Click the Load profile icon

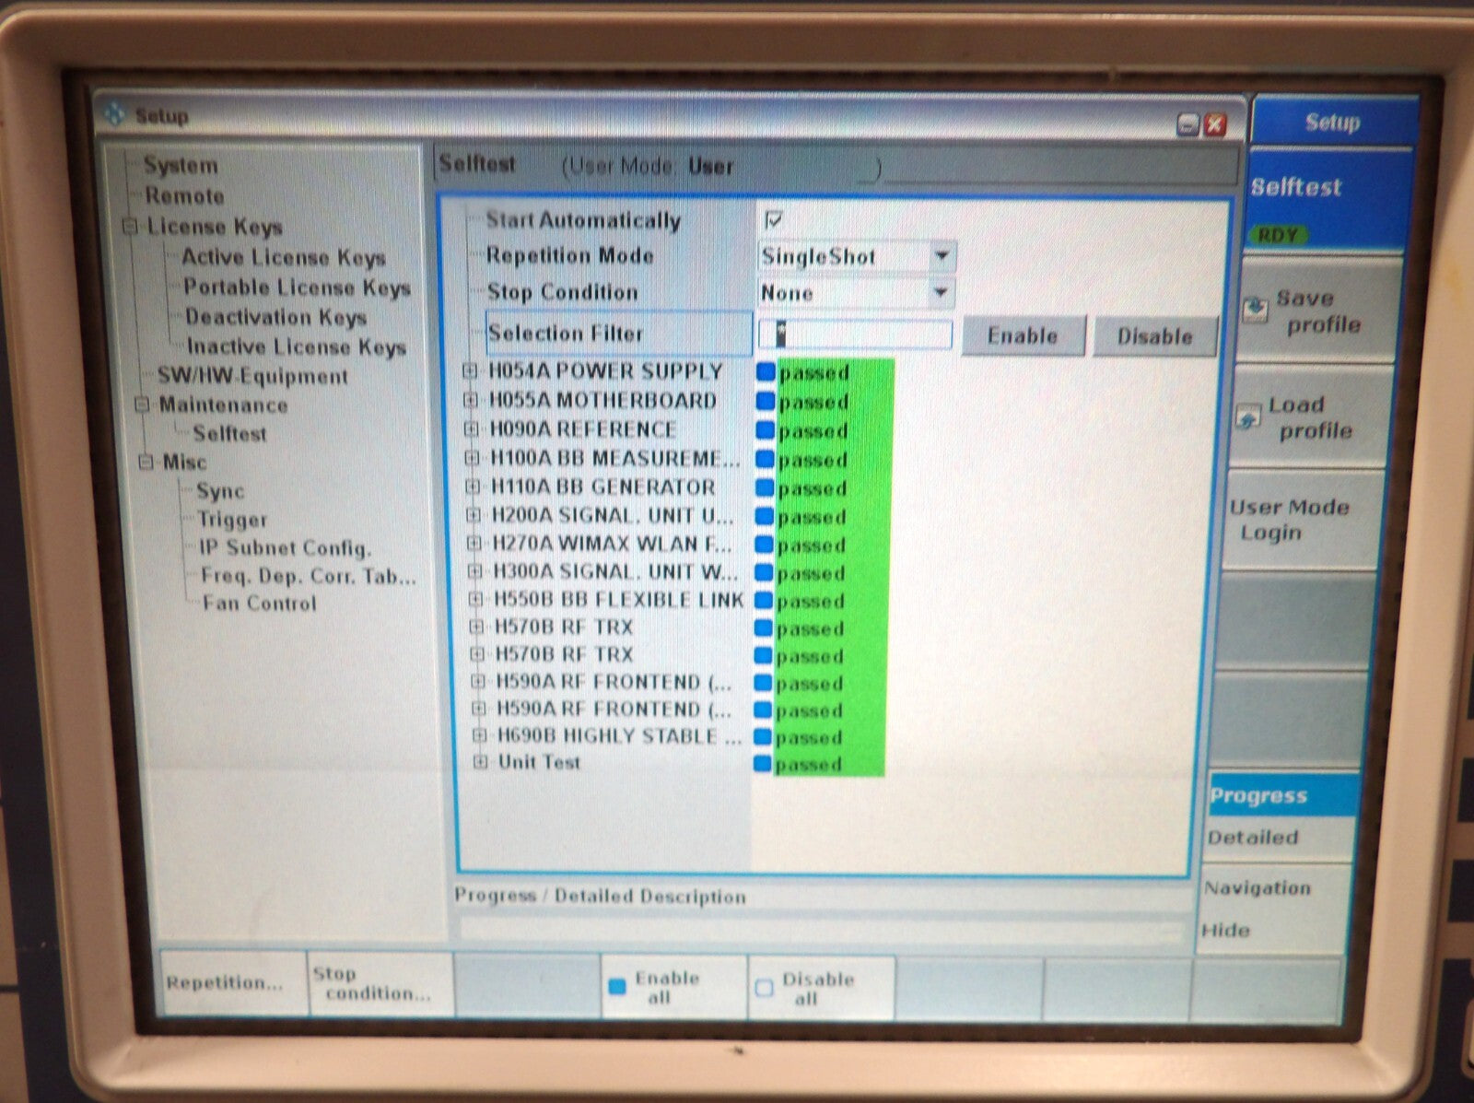point(1248,417)
